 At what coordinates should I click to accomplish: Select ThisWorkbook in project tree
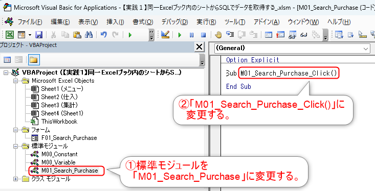[x=59, y=121]
